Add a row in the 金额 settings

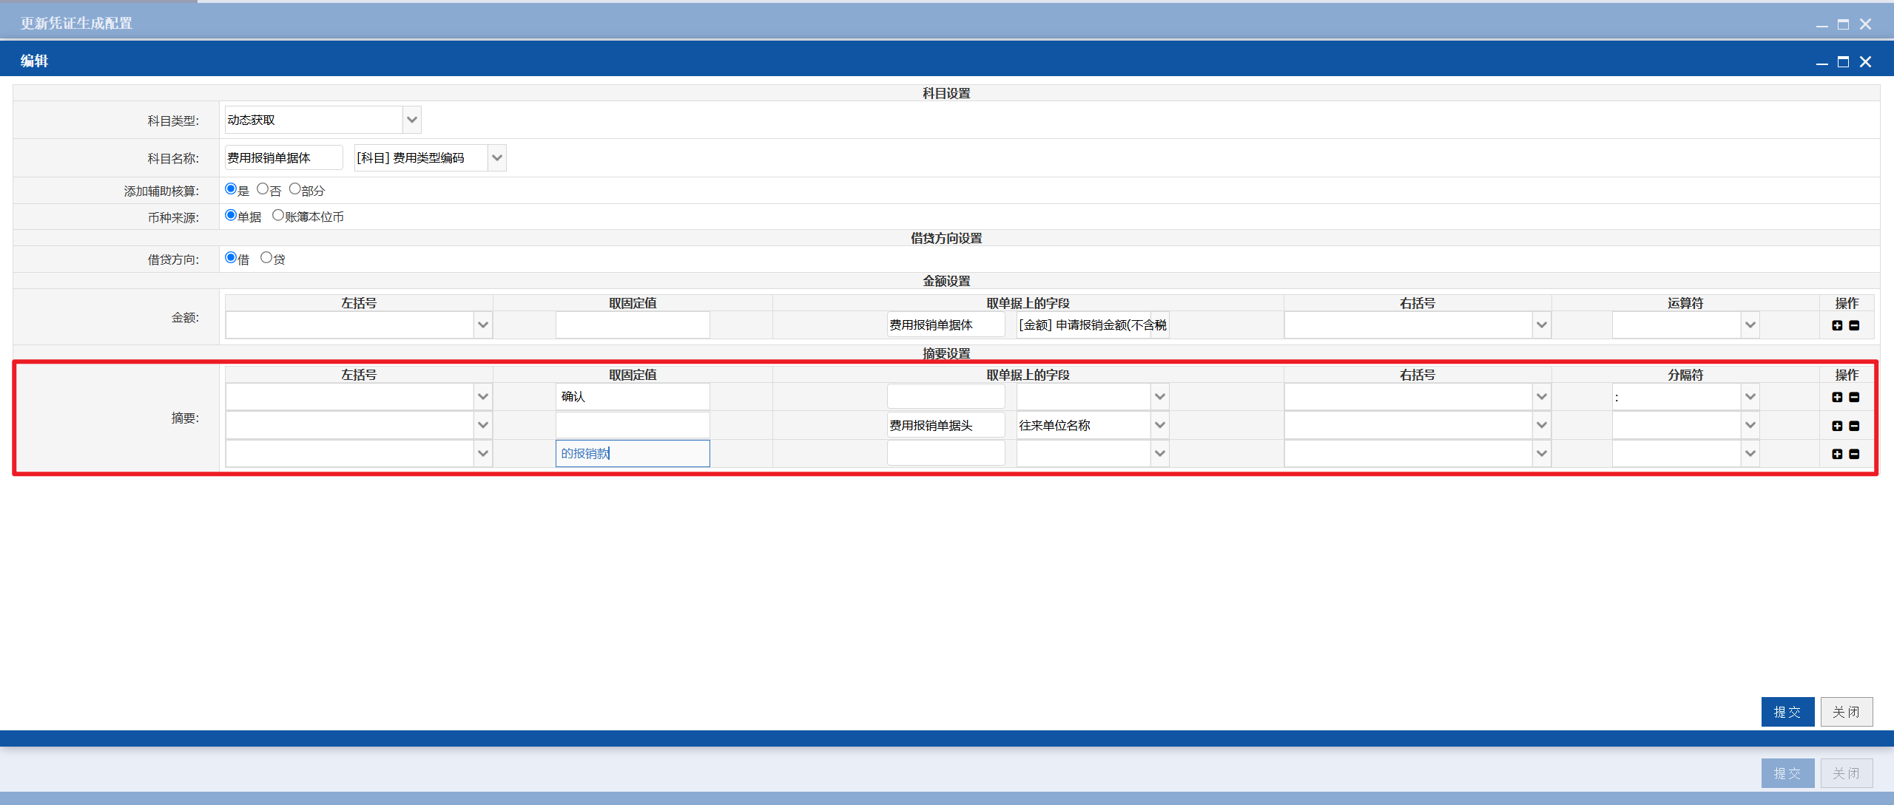tap(1837, 325)
